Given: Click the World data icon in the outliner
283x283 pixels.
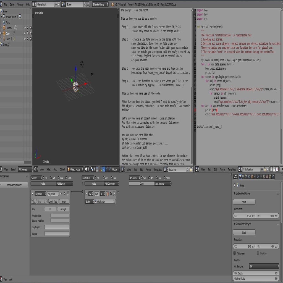Looking at the screenshot, I should tap(4, 22).
